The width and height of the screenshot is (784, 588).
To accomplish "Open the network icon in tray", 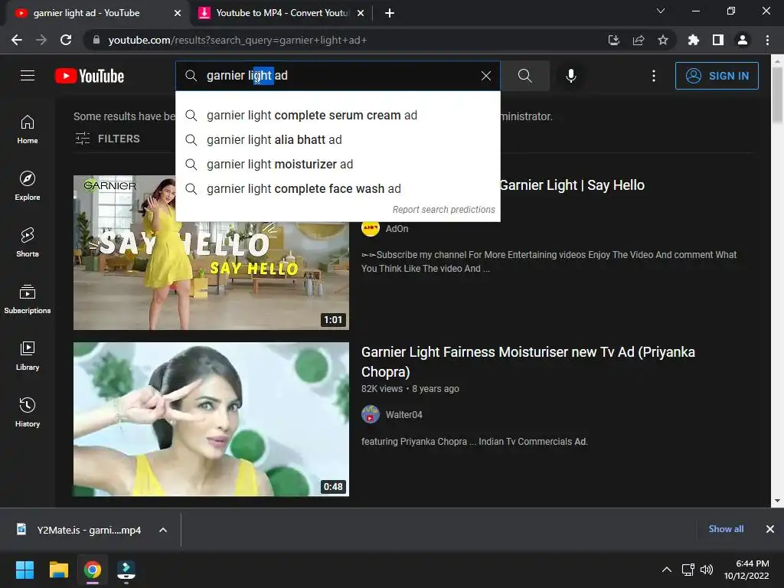I will click(688, 570).
